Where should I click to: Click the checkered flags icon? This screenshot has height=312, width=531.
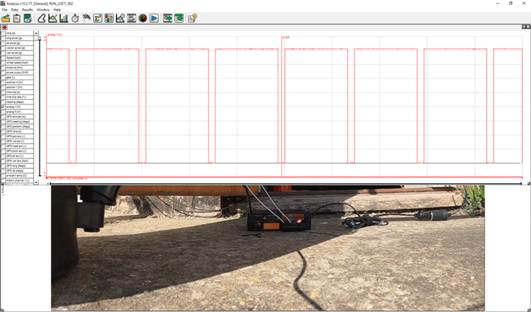[x=86, y=18]
